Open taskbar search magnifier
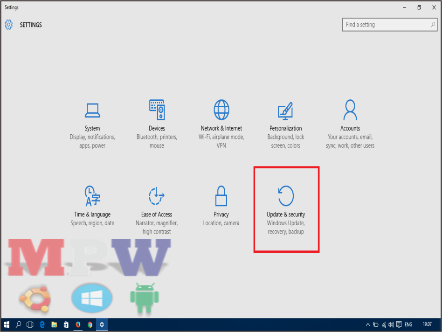Viewport: 442px width, 332px height. (18, 325)
